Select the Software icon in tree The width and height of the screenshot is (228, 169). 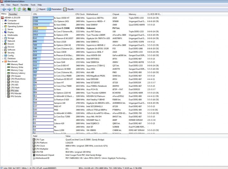coord(5,50)
